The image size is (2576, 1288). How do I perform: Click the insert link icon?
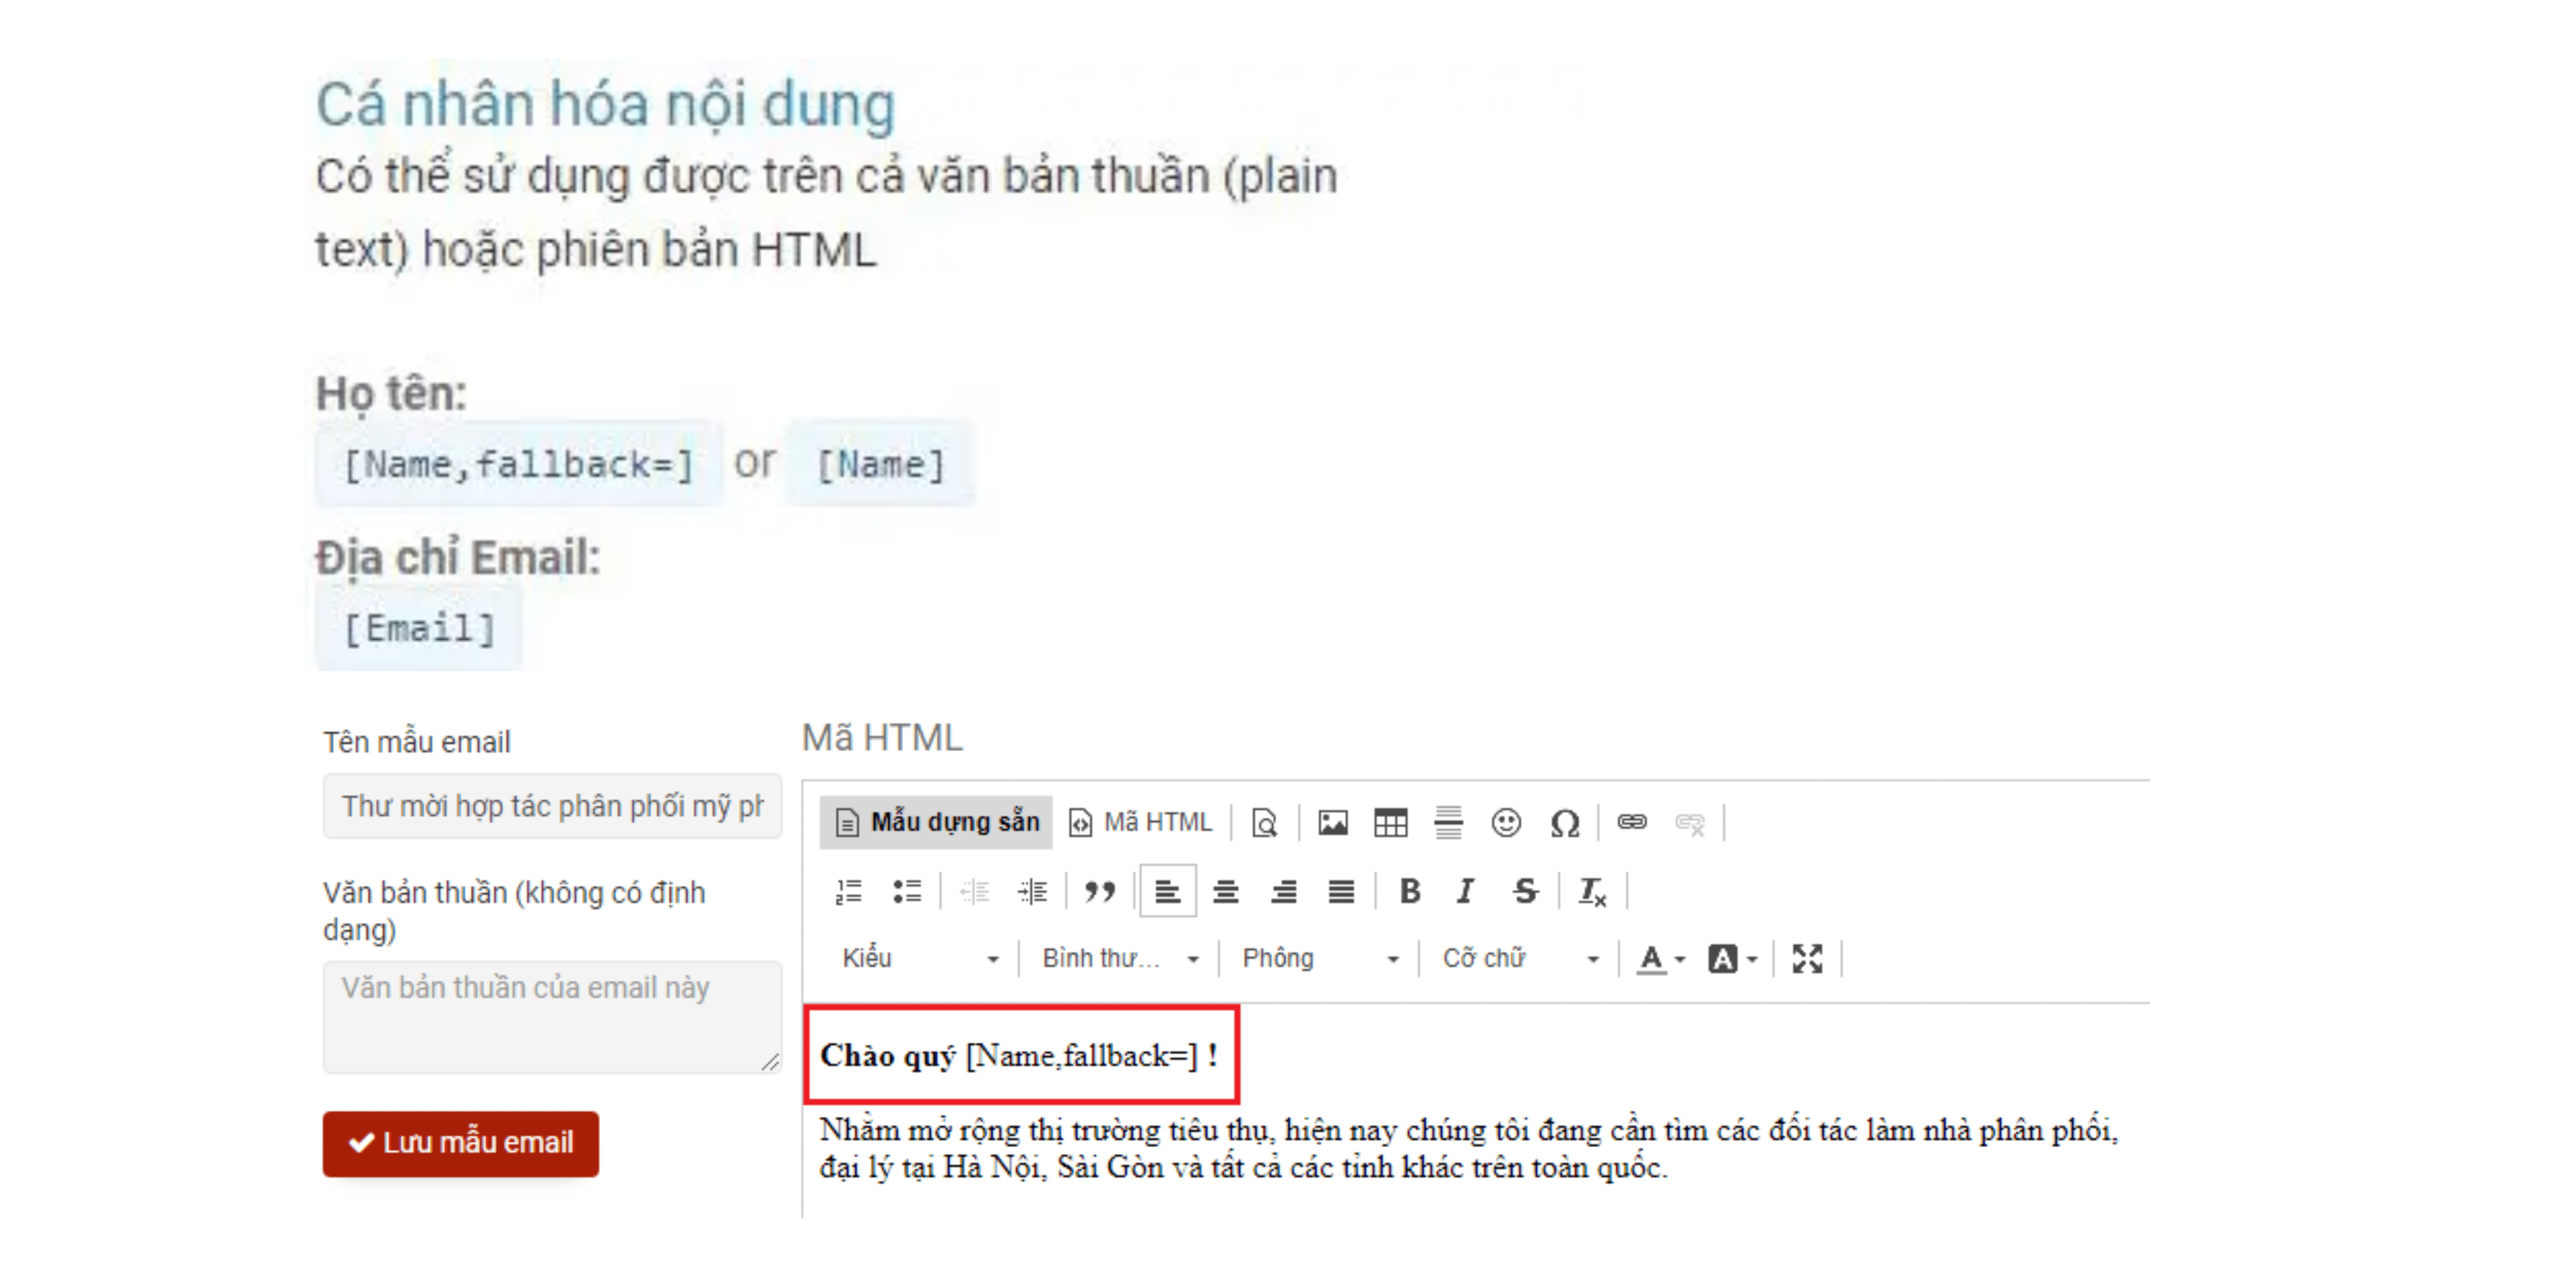pos(1632,822)
